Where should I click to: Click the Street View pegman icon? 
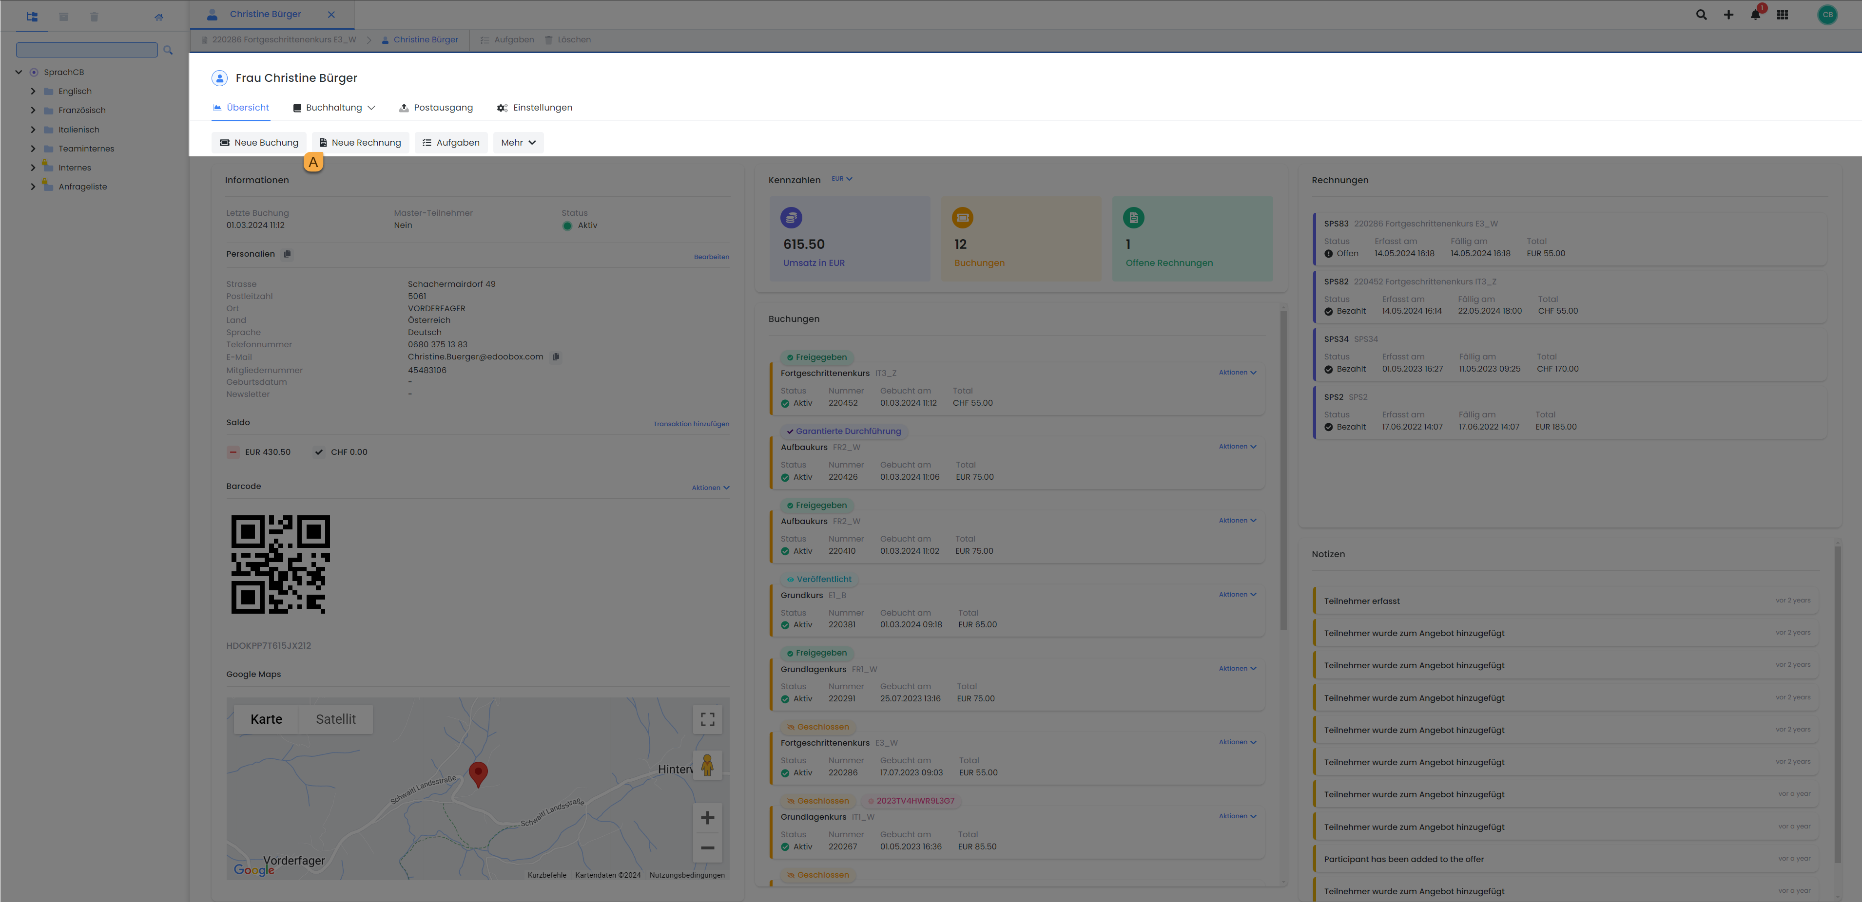[x=707, y=765]
